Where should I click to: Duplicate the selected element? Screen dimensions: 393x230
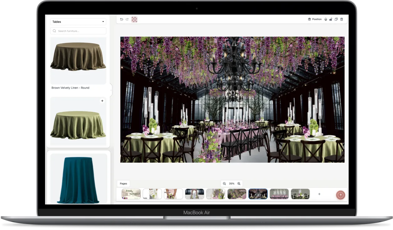[x=336, y=19]
